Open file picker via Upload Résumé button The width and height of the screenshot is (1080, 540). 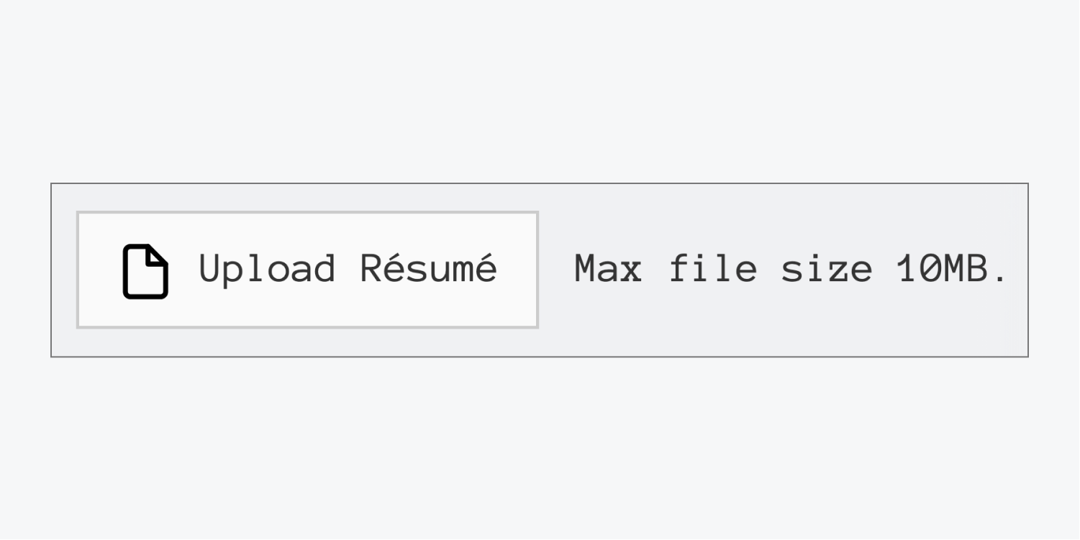pos(307,270)
